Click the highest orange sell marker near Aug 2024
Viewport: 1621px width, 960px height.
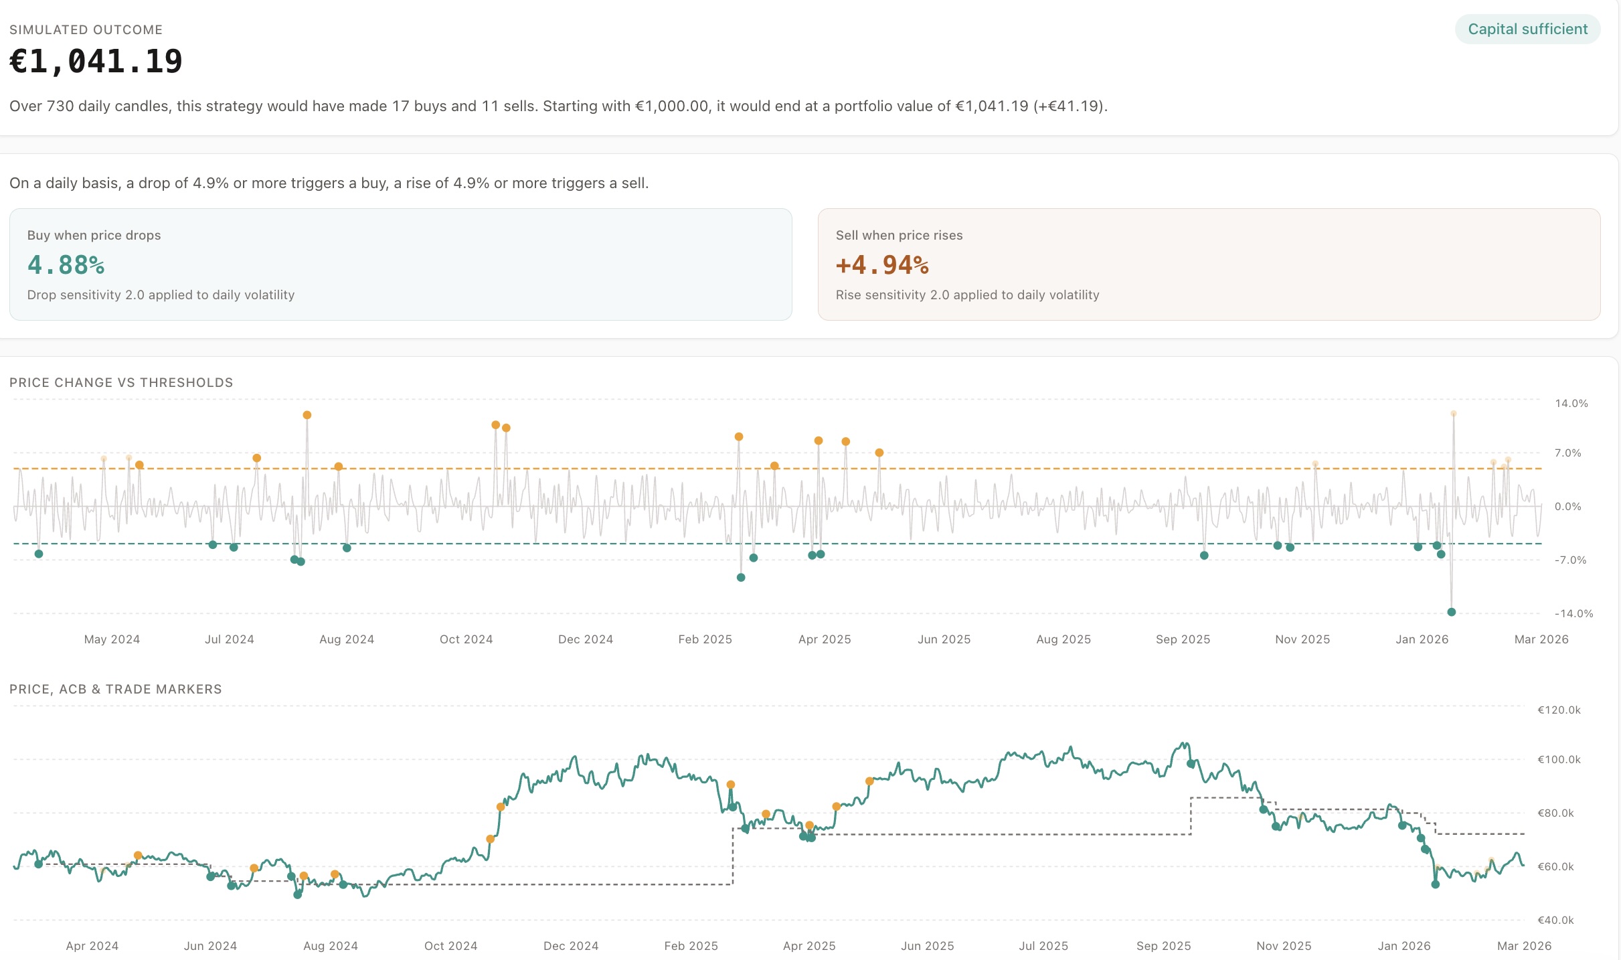tap(307, 415)
